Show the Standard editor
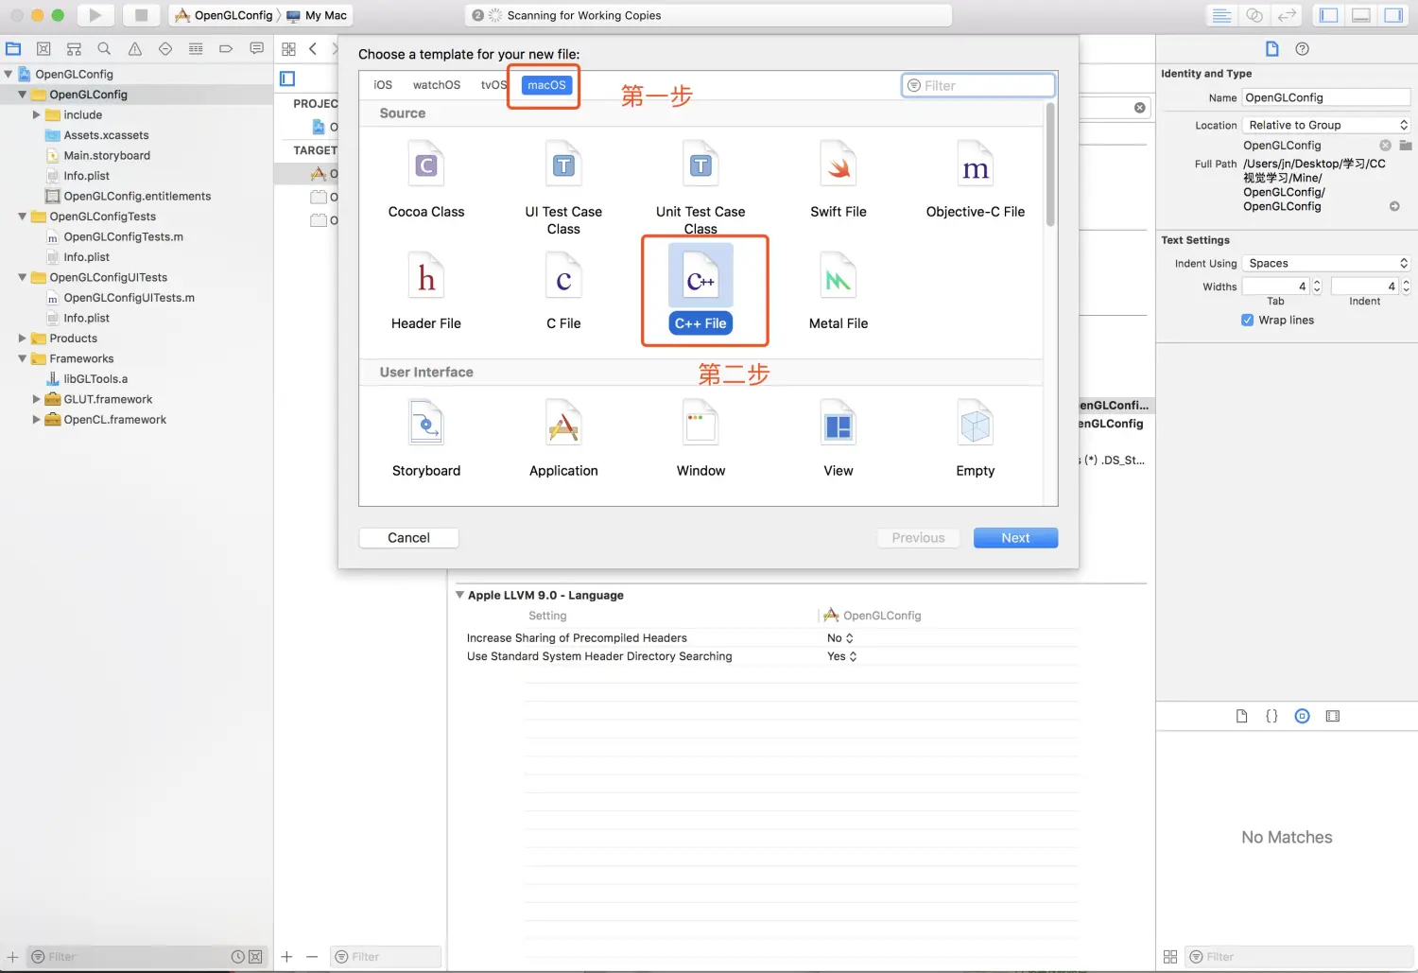The image size is (1418, 973). pos(1221,15)
